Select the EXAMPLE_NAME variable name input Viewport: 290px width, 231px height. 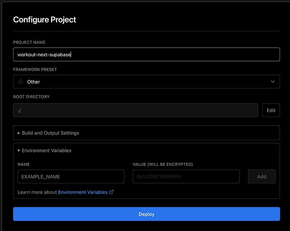point(71,177)
